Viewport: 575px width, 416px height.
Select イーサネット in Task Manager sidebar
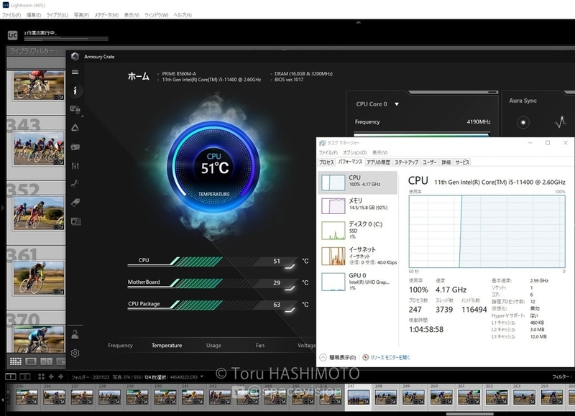(358, 256)
